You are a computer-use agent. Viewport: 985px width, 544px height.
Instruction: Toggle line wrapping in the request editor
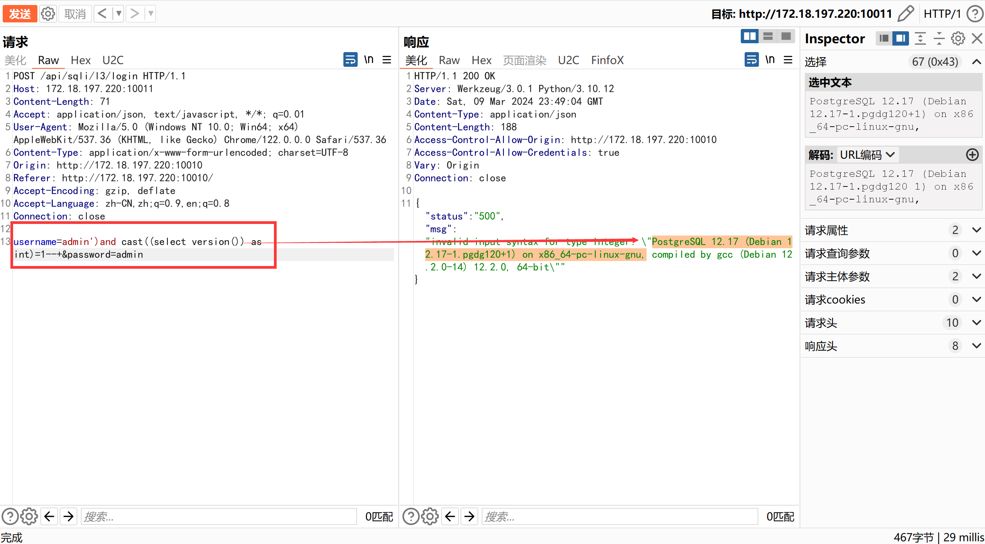point(350,59)
